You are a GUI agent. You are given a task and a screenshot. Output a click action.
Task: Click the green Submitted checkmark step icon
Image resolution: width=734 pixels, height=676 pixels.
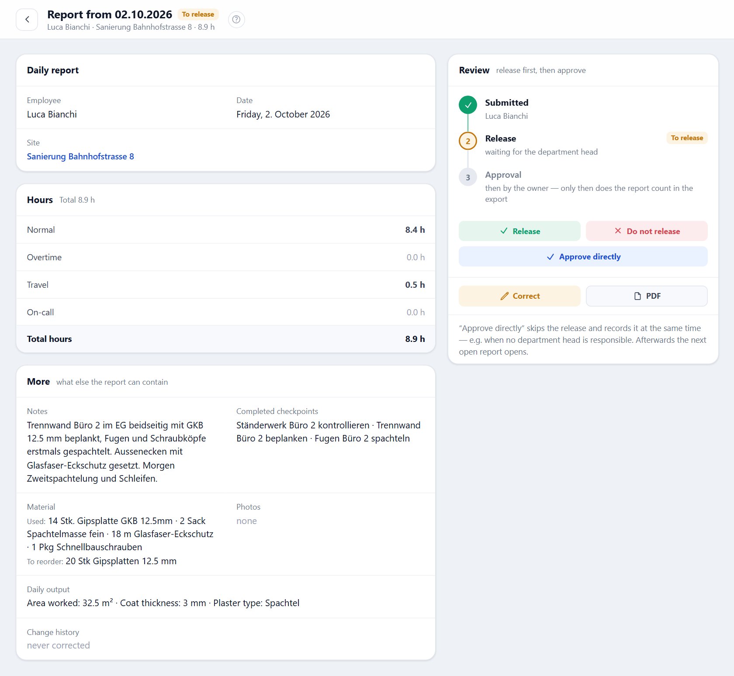[x=468, y=105]
